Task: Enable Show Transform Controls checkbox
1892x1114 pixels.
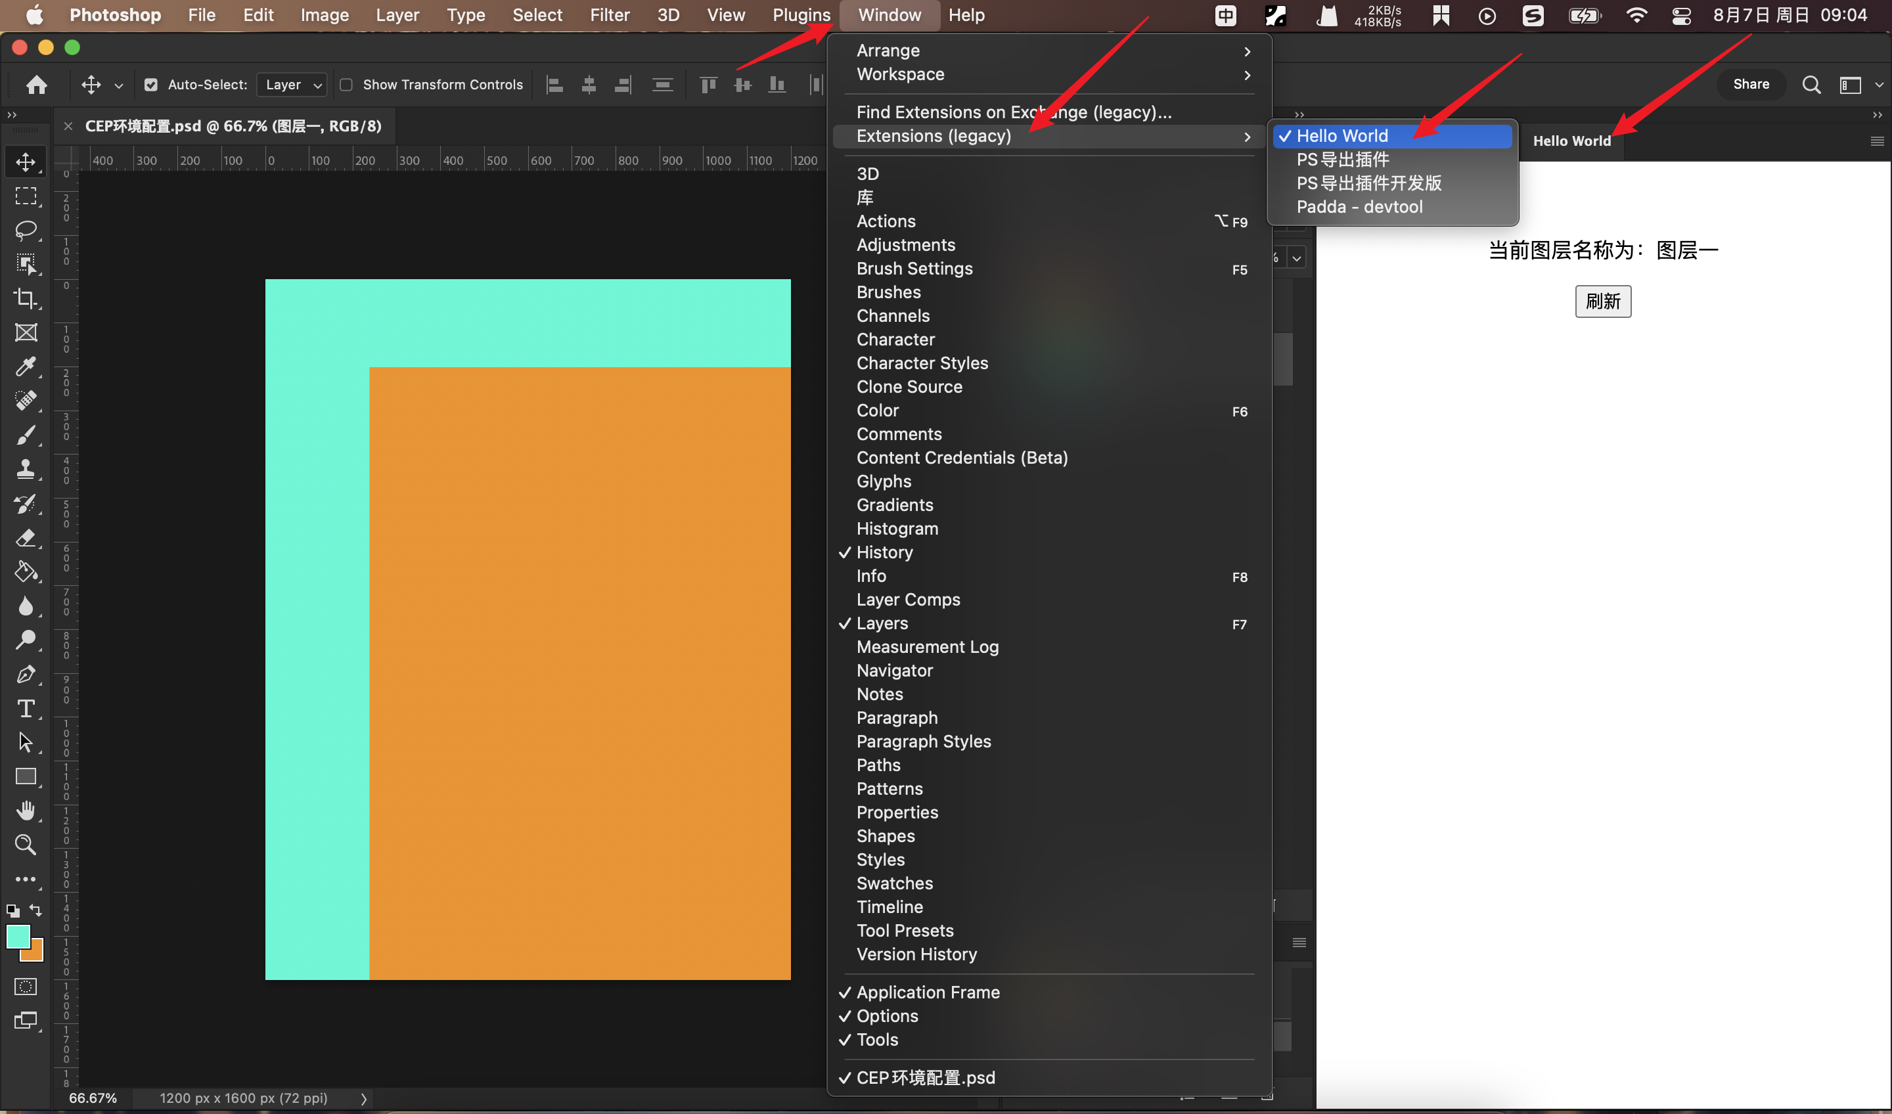Action: 346,85
